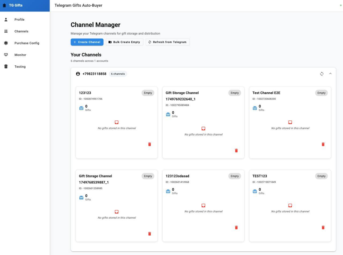This screenshot has height=255, width=343.
Task: Delete Gift Storage Channel 1749768539887_1 via trash icon
Action: tap(150, 234)
